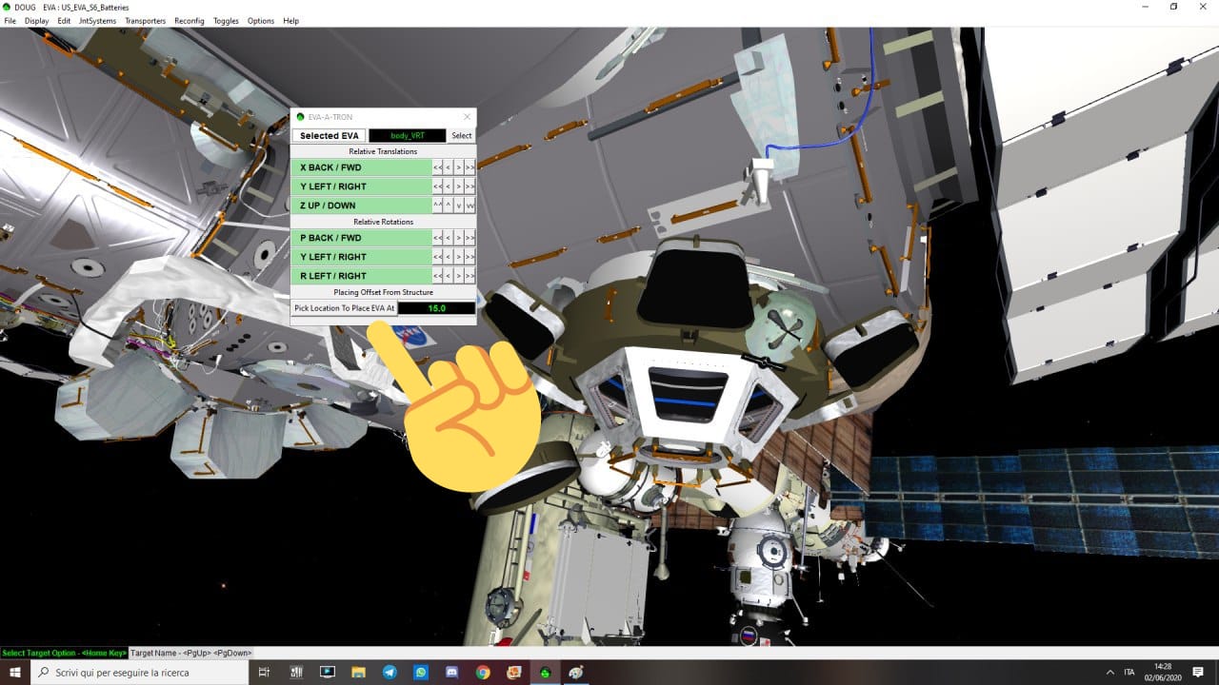Click the Select button next to body_VRT
Viewport: 1219px width, 685px height.
[x=461, y=136]
